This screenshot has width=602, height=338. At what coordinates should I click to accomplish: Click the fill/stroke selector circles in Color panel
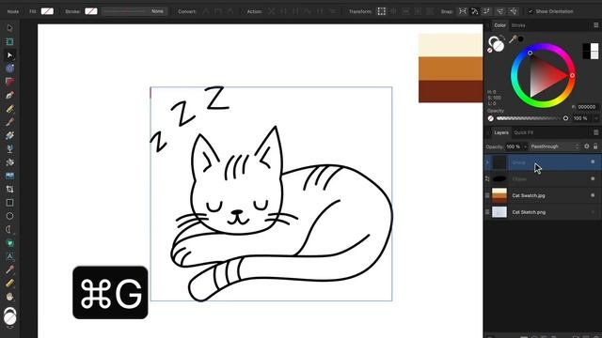point(496,43)
